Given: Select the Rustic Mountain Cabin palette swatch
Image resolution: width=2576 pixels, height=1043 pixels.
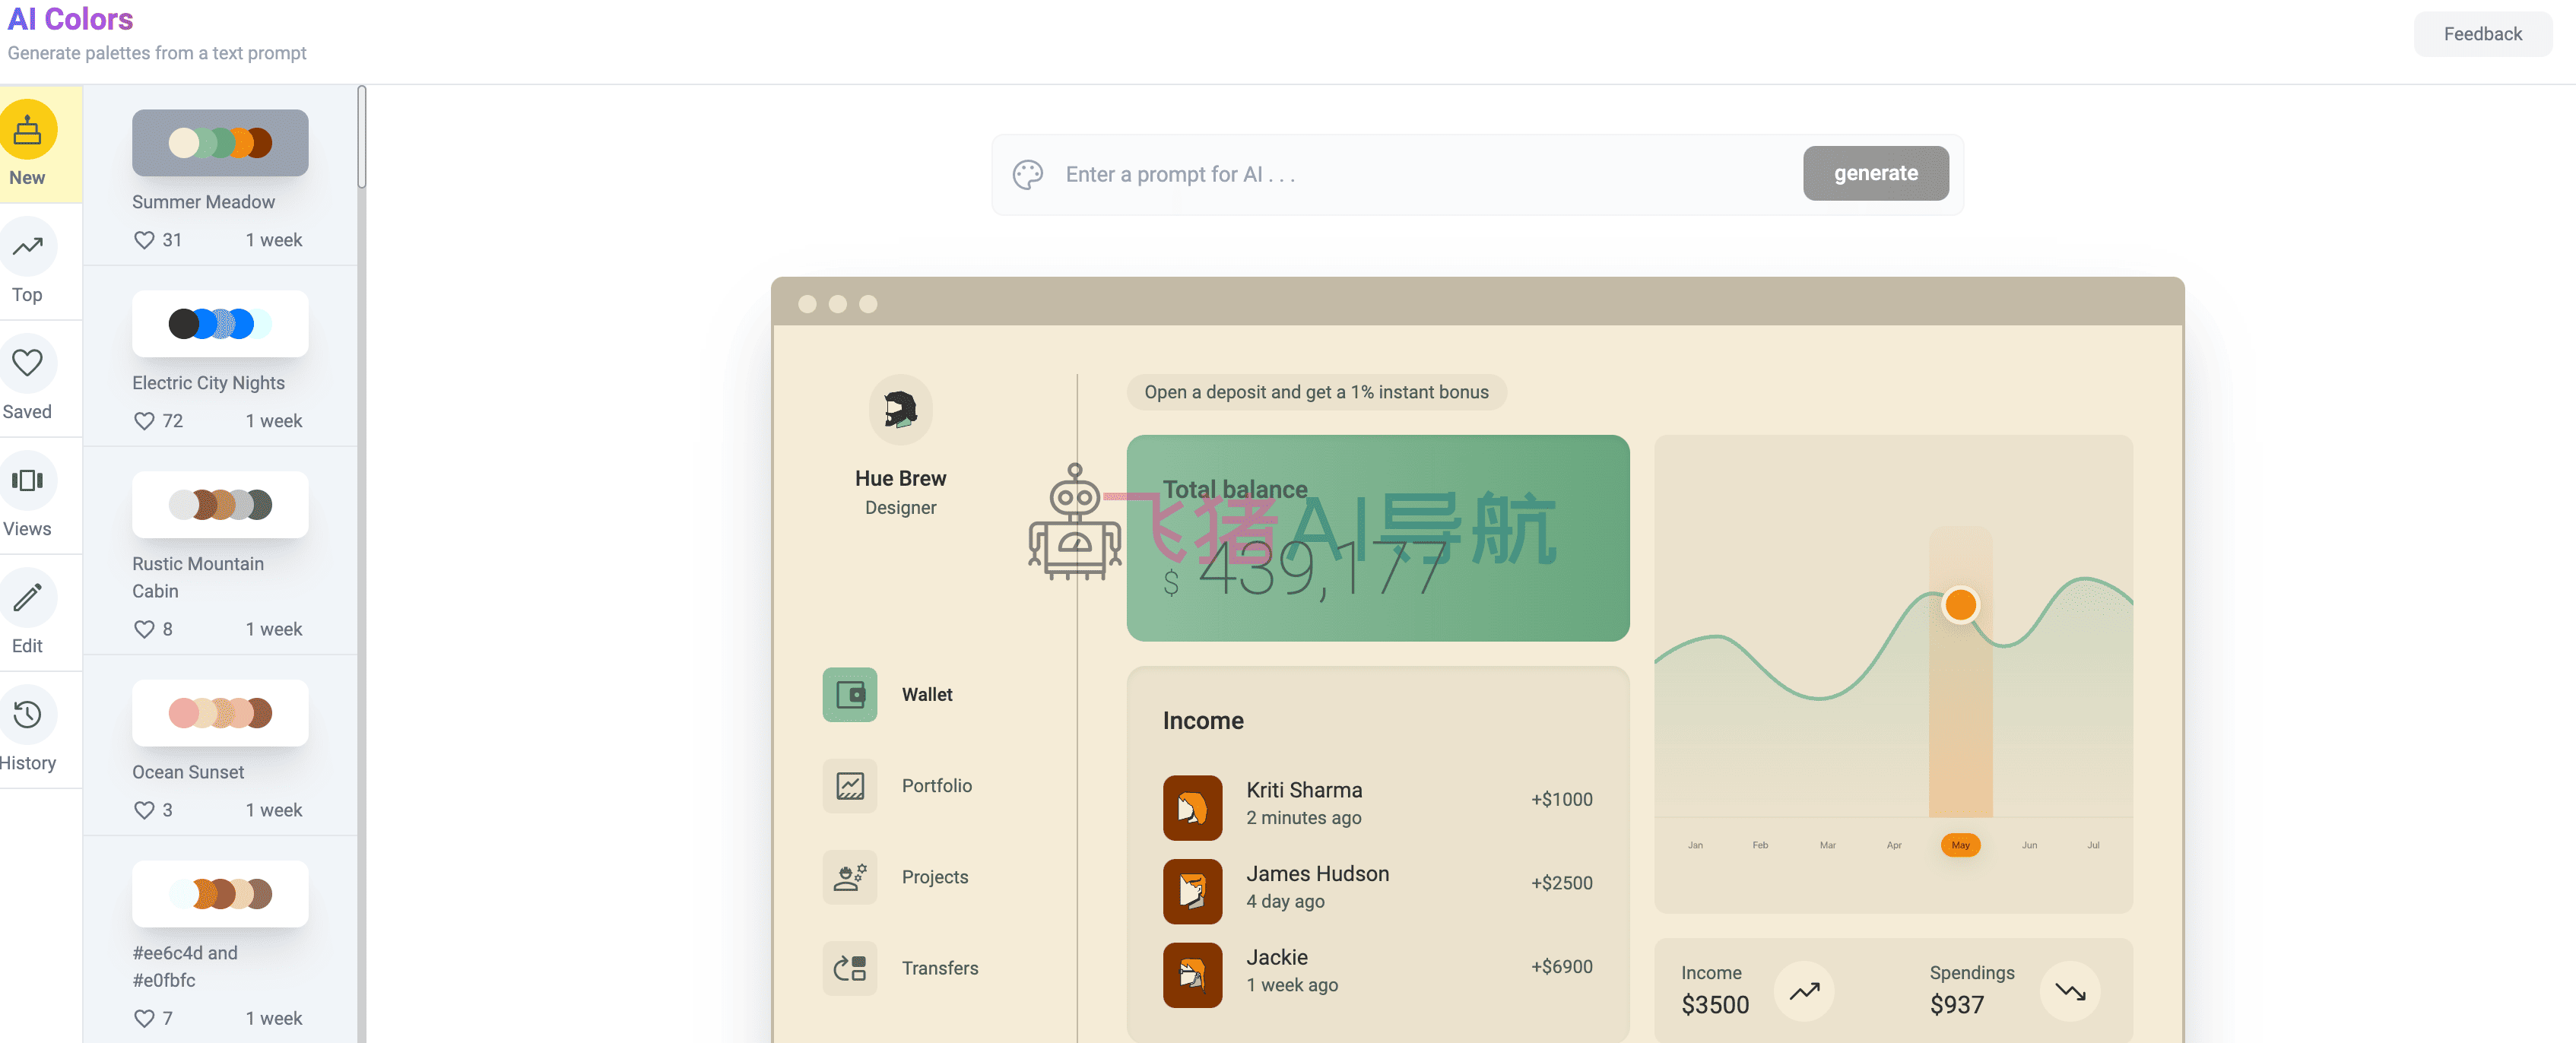Looking at the screenshot, I should (x=220, y=505).
